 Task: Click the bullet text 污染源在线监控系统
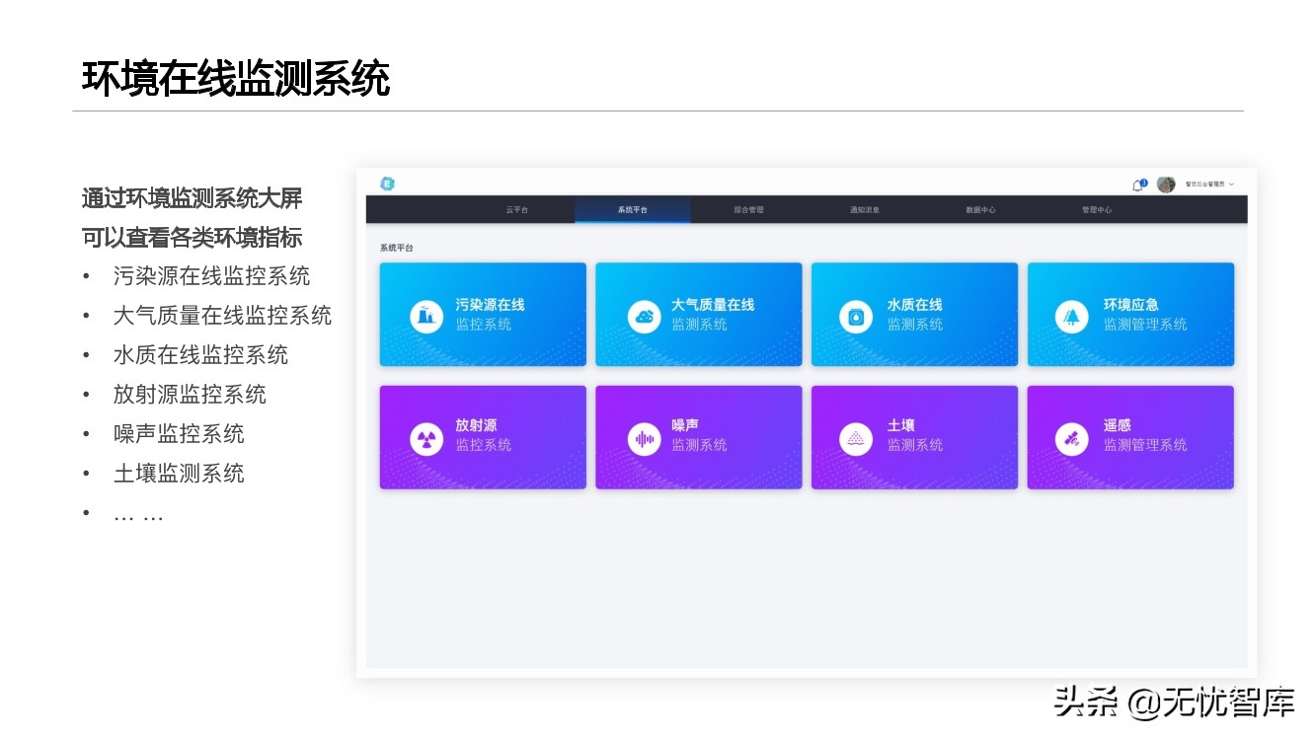click(x=211, y=276)
